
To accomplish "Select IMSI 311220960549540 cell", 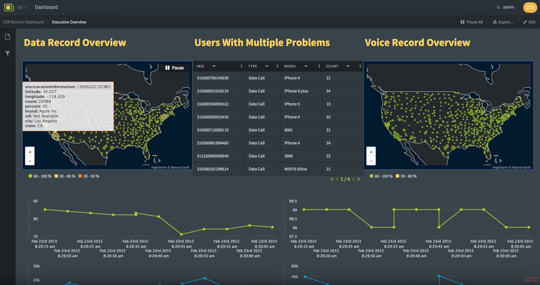I will tap(219, 156).
